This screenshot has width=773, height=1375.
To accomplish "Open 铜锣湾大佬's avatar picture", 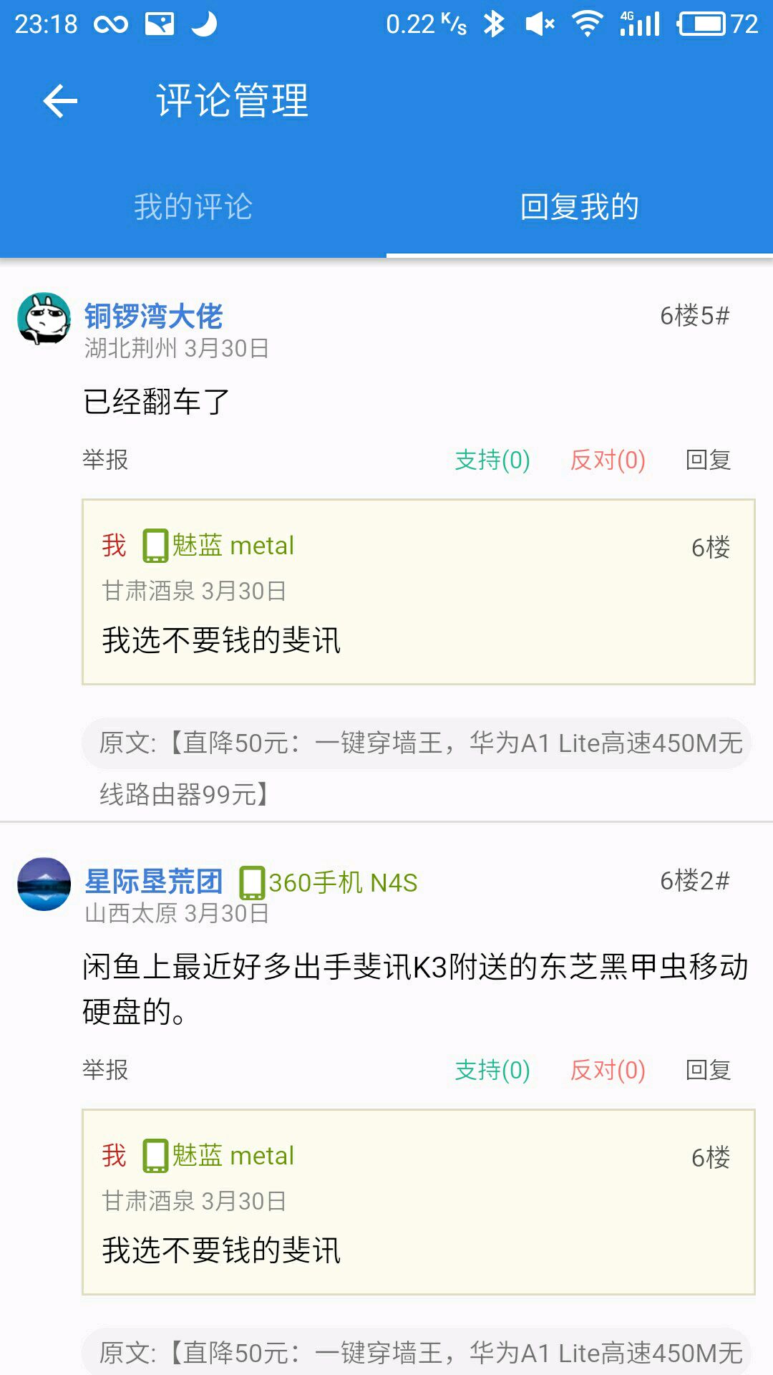I will point(44,319).
